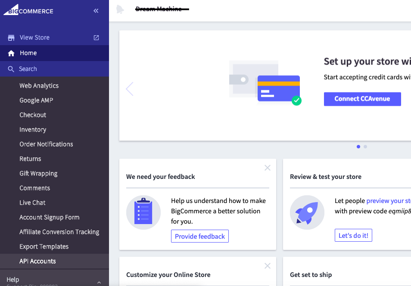Click Help in the sidebar footer
Screen dimensions: 411x286
[x=13, y=280]
